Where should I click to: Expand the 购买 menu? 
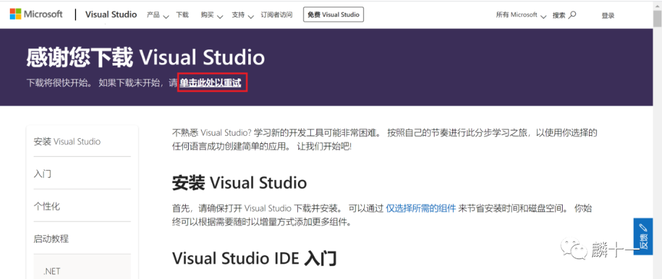click(x=212, y=15)
